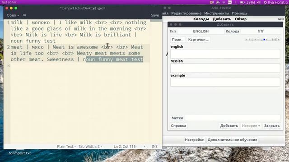Open the Anki statistics icon
This screenshot has width=289, height=162.
[280, 19]
